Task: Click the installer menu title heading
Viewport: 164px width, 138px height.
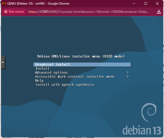Action: click(81, 56)
